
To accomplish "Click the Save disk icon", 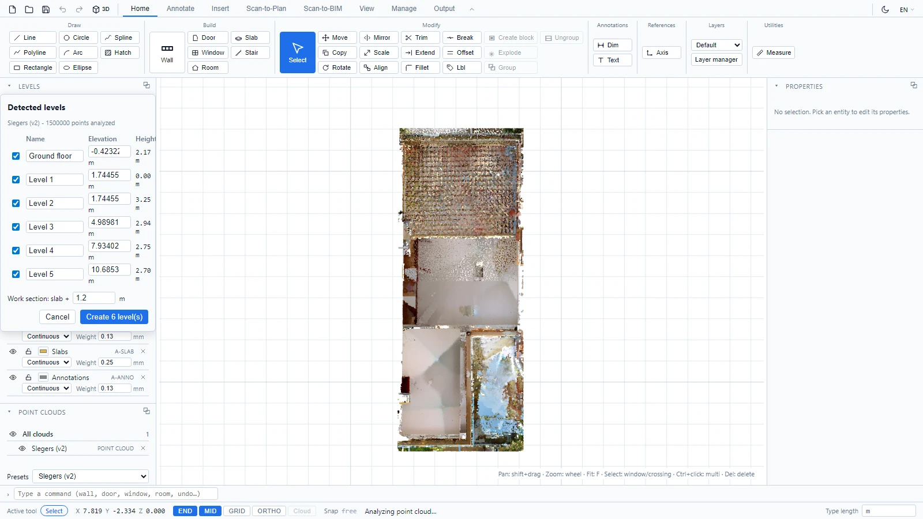I will coord(46,9).
